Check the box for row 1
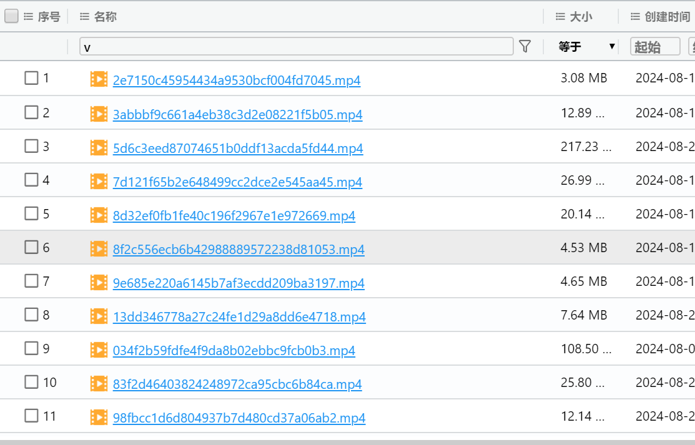This screenshot has width=695, height=445. point(31,78)
